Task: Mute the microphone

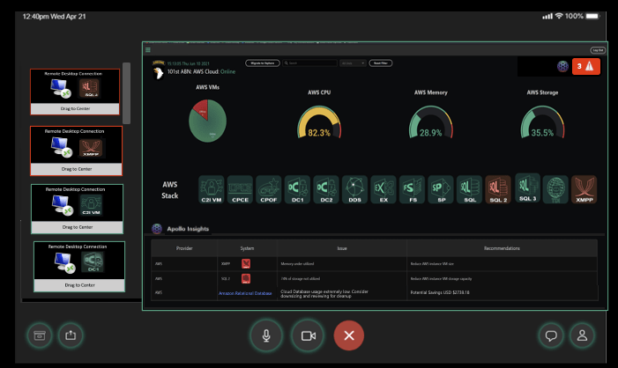Action: point(266,335)
